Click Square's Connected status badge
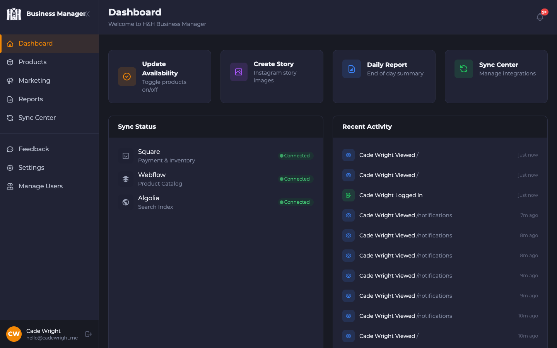 click(x=296, y=156)
